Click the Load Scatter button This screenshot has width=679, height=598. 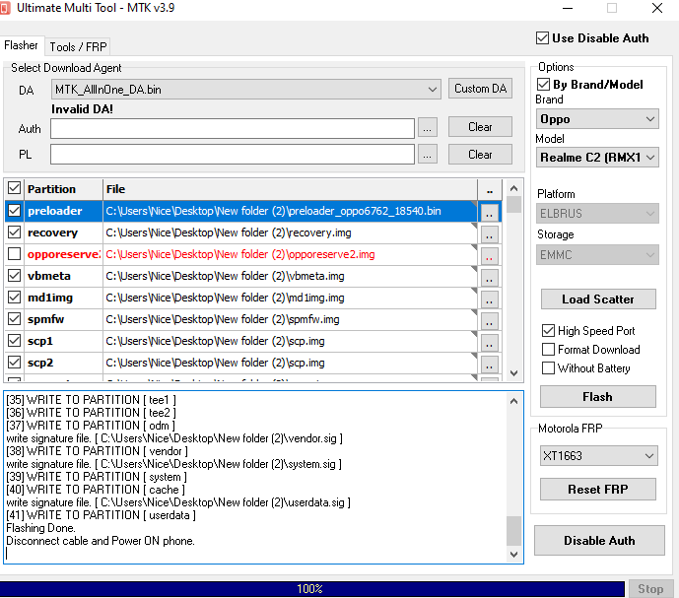tap(598, 299)
